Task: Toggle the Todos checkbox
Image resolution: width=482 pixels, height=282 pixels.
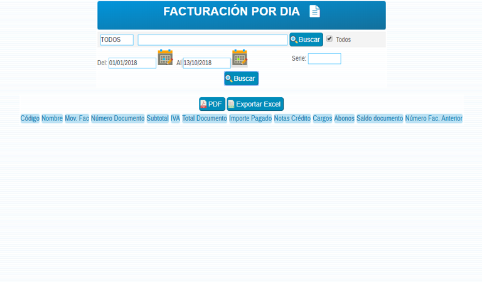Action: (x=329, y=39)
